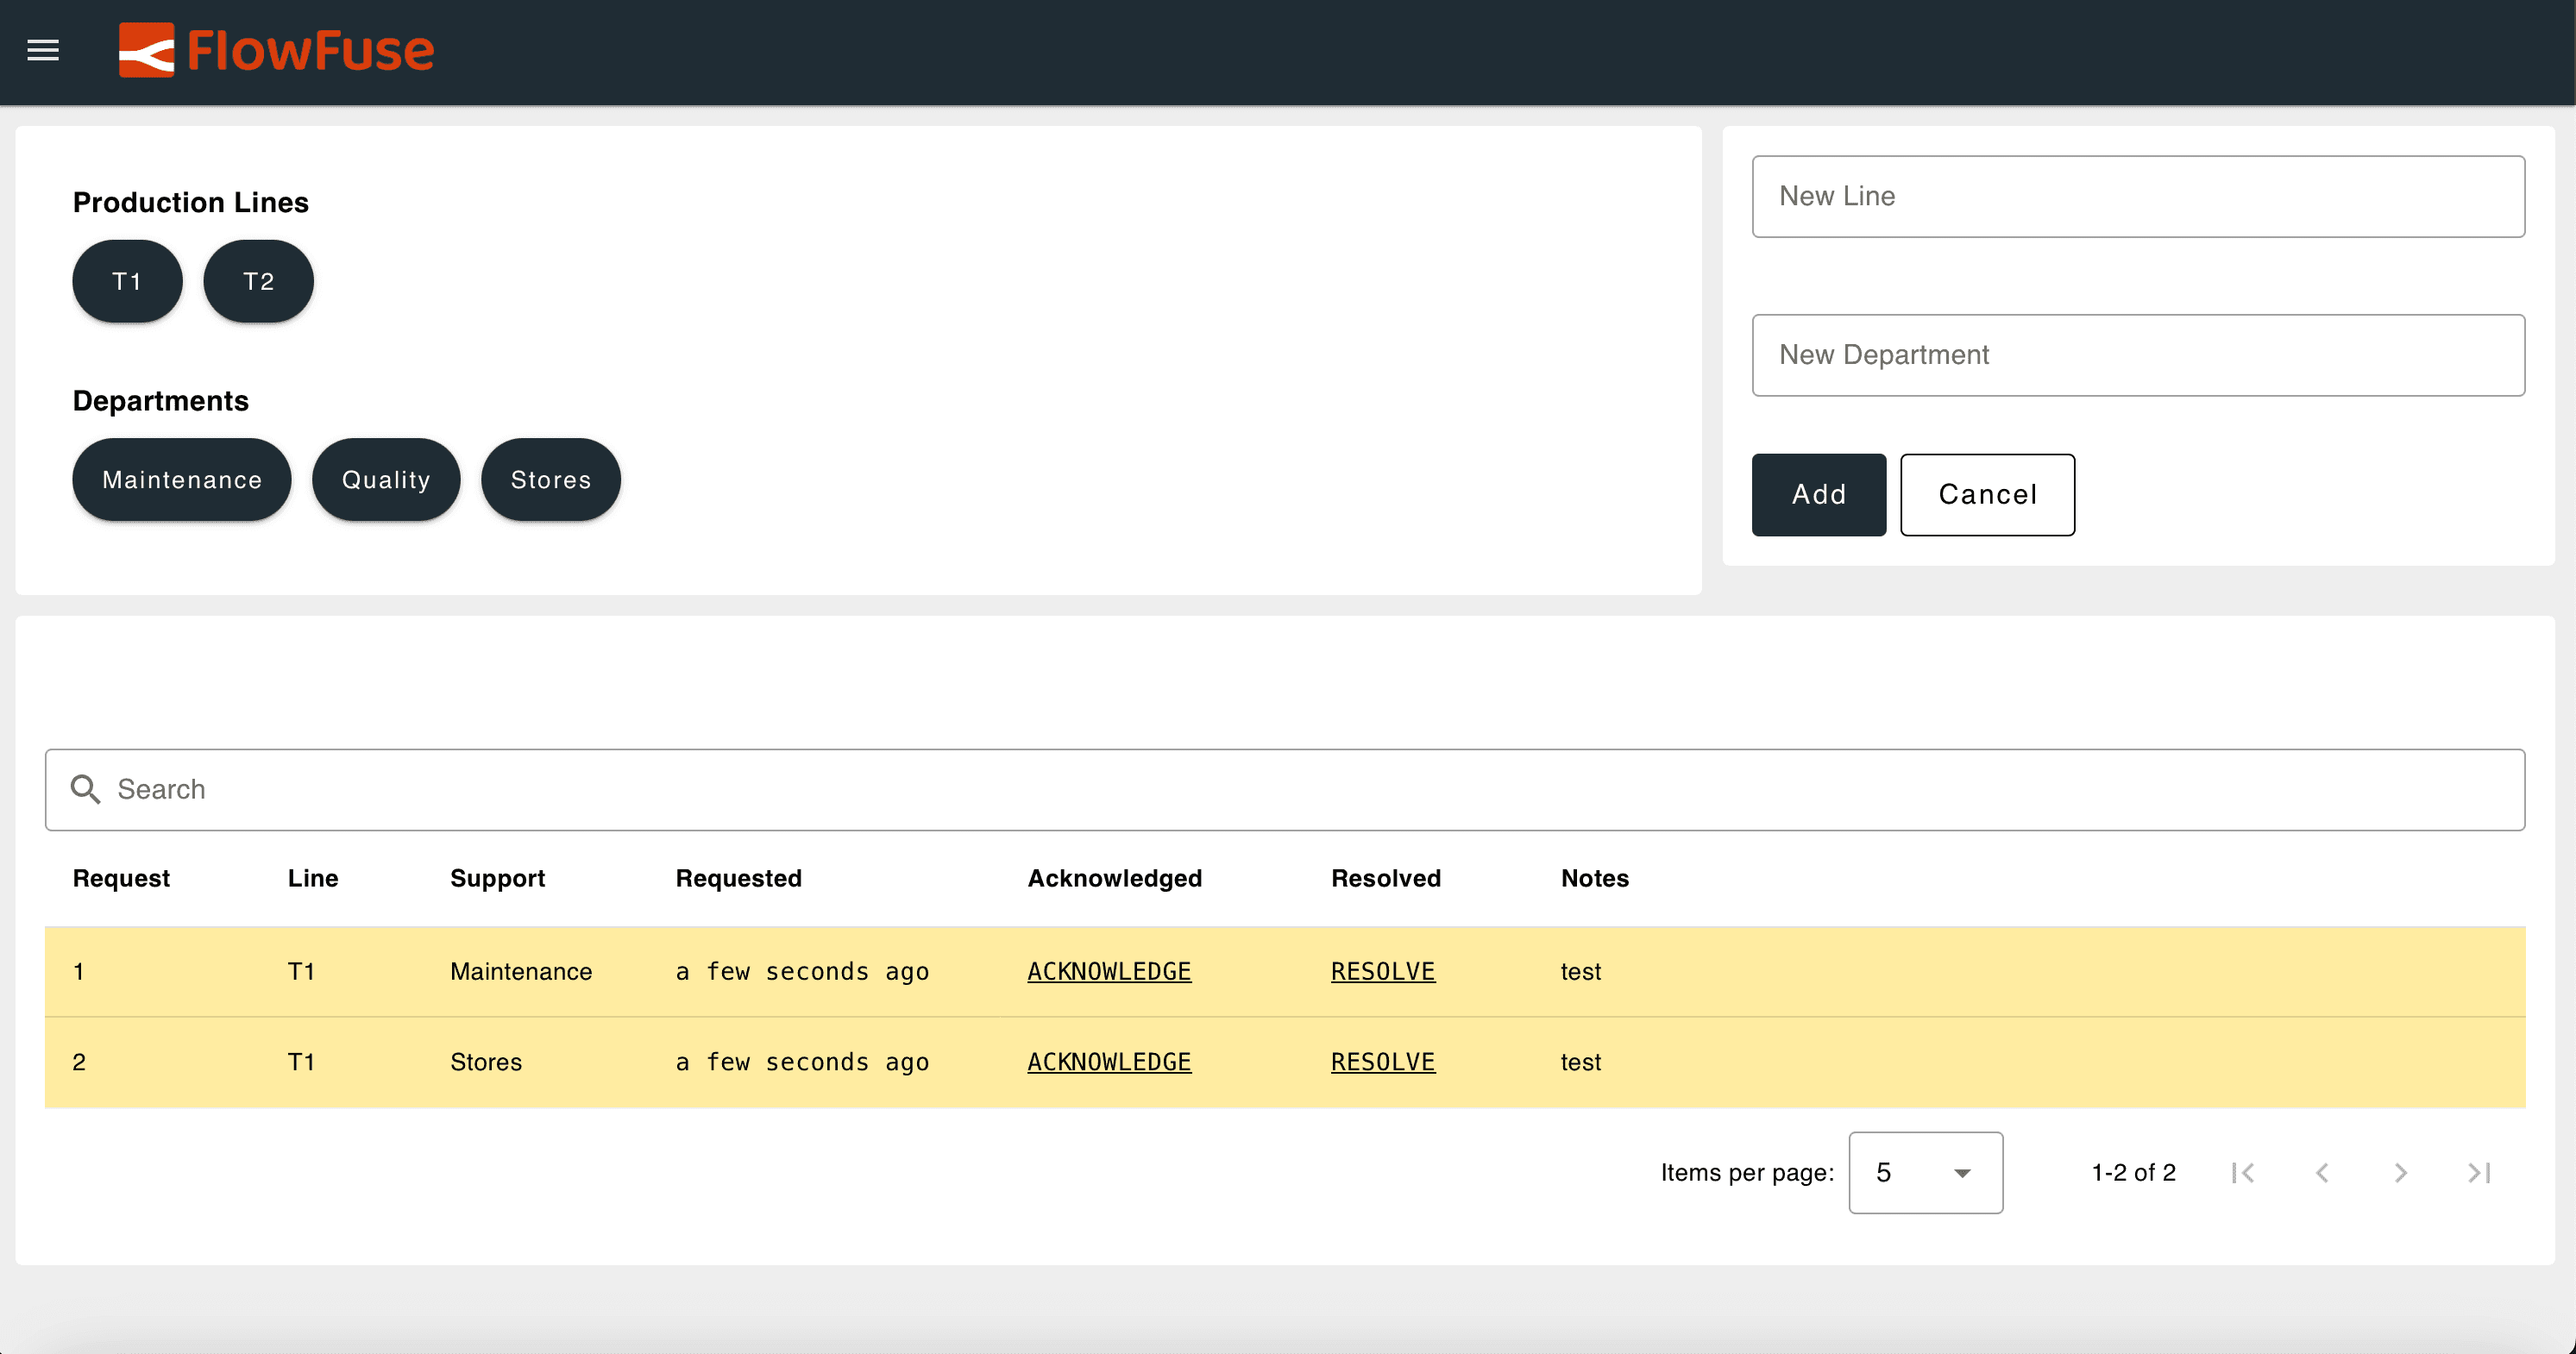This screenshot has width=2576, height=1354.
Task: Go to the next results page
Action: point(2399,1172)
